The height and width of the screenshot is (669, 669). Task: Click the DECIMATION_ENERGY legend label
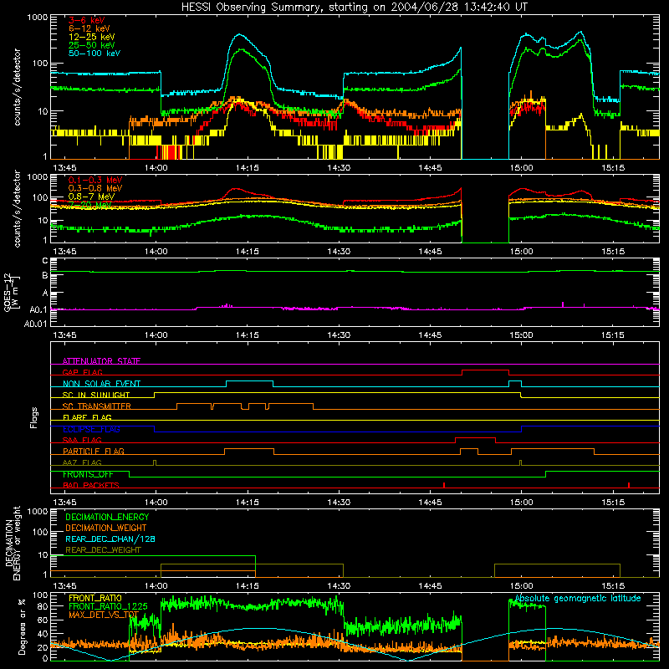(107, 517)
